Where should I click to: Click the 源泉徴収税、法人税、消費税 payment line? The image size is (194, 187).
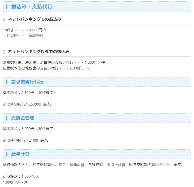click(54, 62)
